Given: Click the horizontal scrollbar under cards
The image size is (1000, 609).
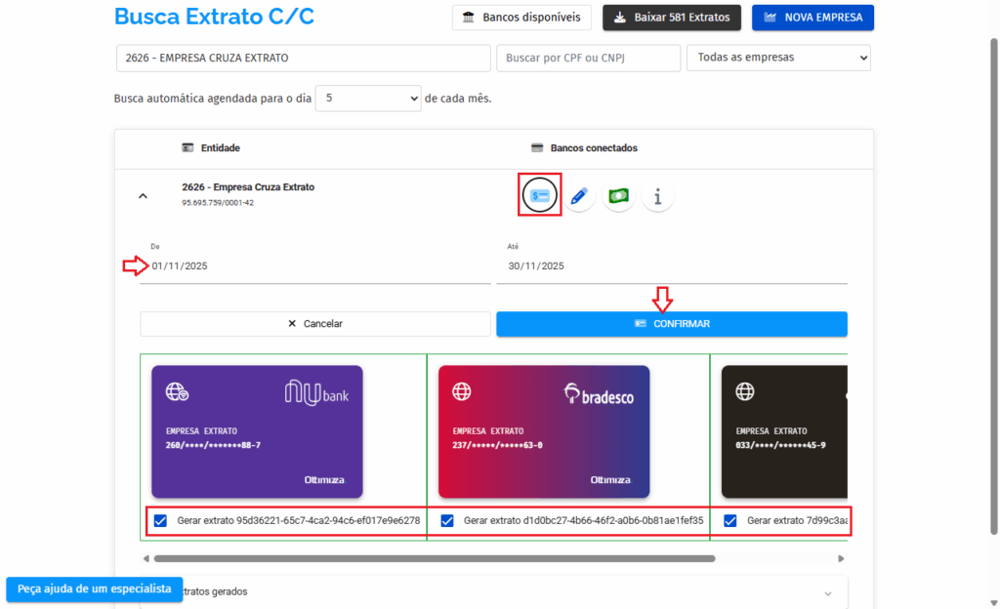Looking at the screenshot, I should (434, 559).
